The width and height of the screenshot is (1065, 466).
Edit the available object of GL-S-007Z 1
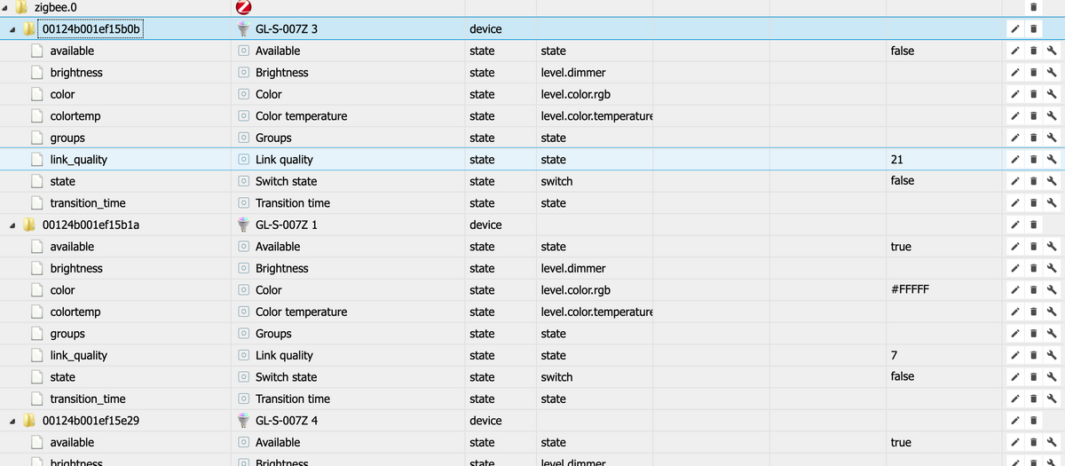[x=1015, y=247]
